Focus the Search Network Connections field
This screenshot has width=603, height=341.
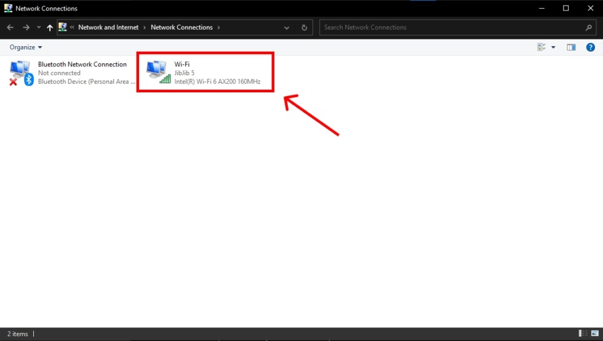[458, 27]
